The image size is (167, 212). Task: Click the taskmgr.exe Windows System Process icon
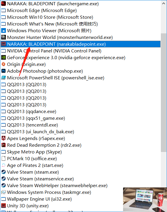pos(4,192)
